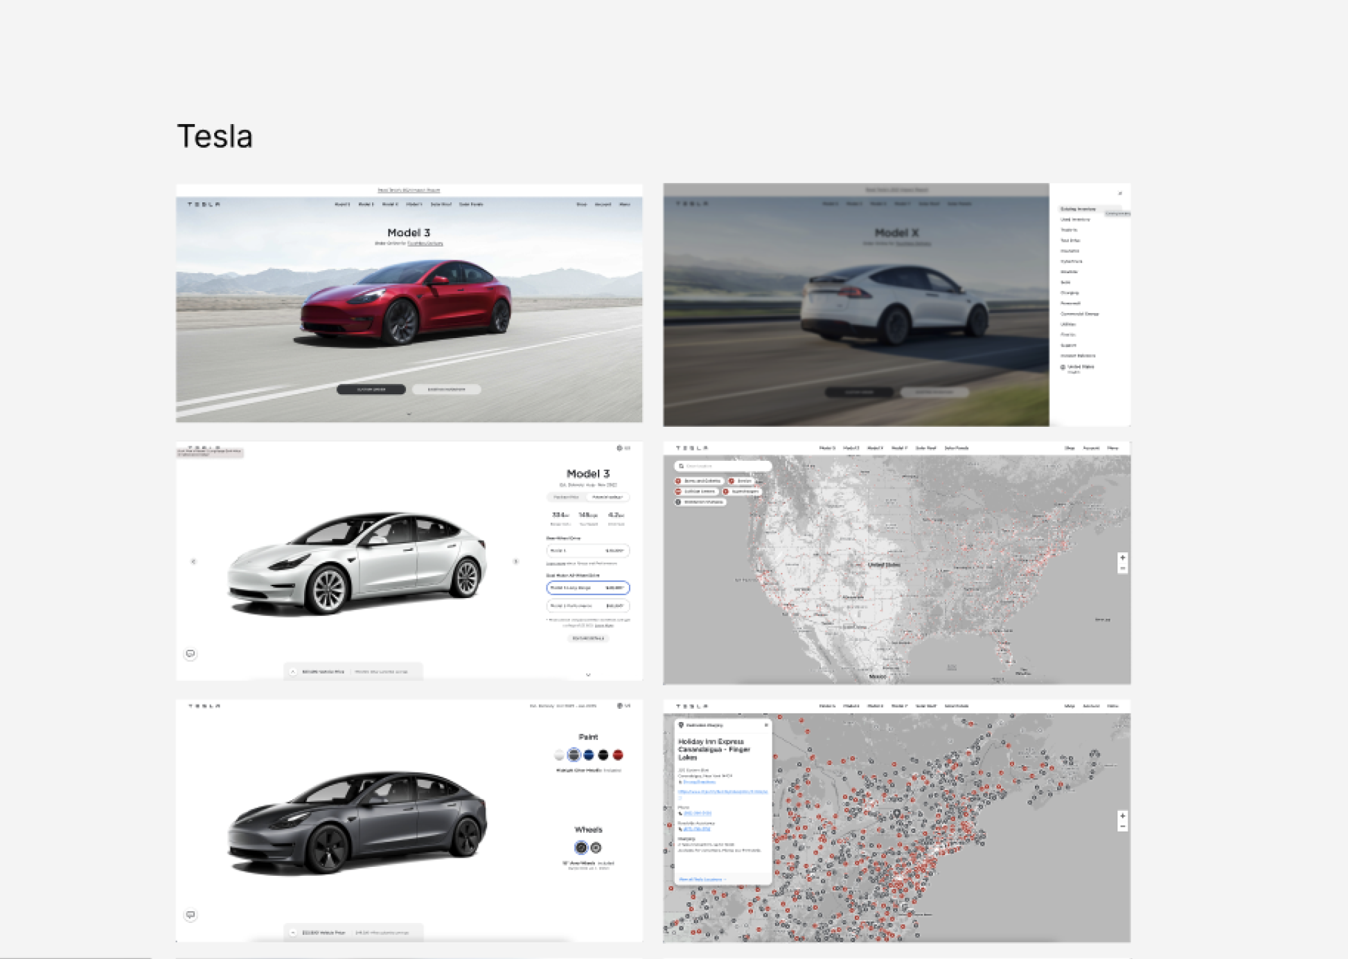Click globe icon atop white Model 3 configurator

619,448
